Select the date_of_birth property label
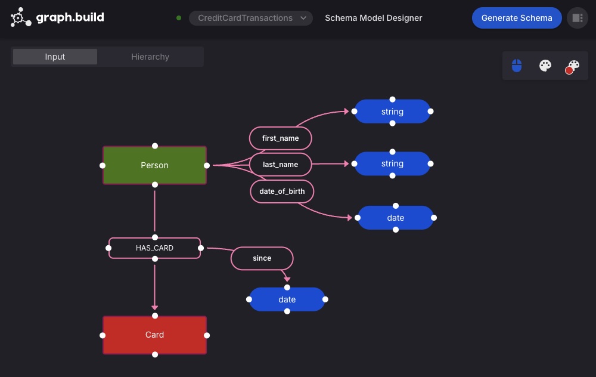 (x=282, y=191)
